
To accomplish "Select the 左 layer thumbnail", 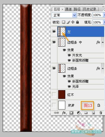I will click(62, 32).
